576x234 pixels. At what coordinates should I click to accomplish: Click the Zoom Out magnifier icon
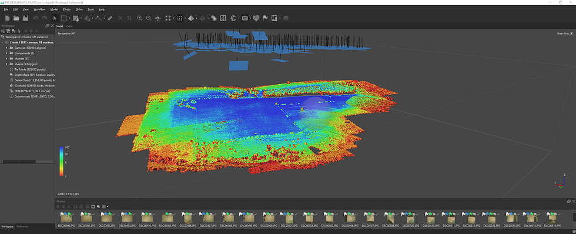coord(148,18)
